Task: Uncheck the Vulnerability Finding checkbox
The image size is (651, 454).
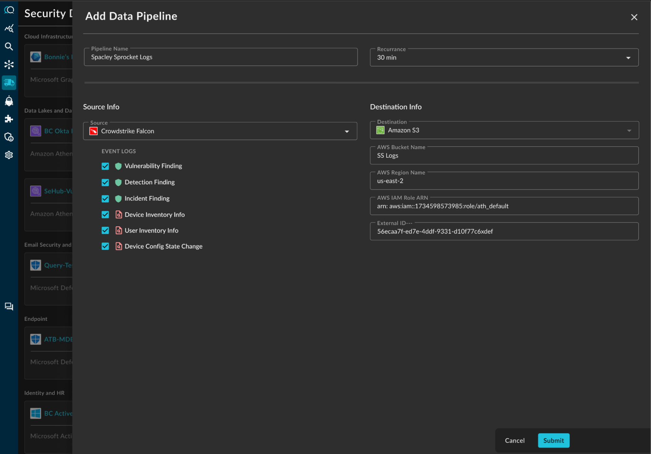Action: 105,166
